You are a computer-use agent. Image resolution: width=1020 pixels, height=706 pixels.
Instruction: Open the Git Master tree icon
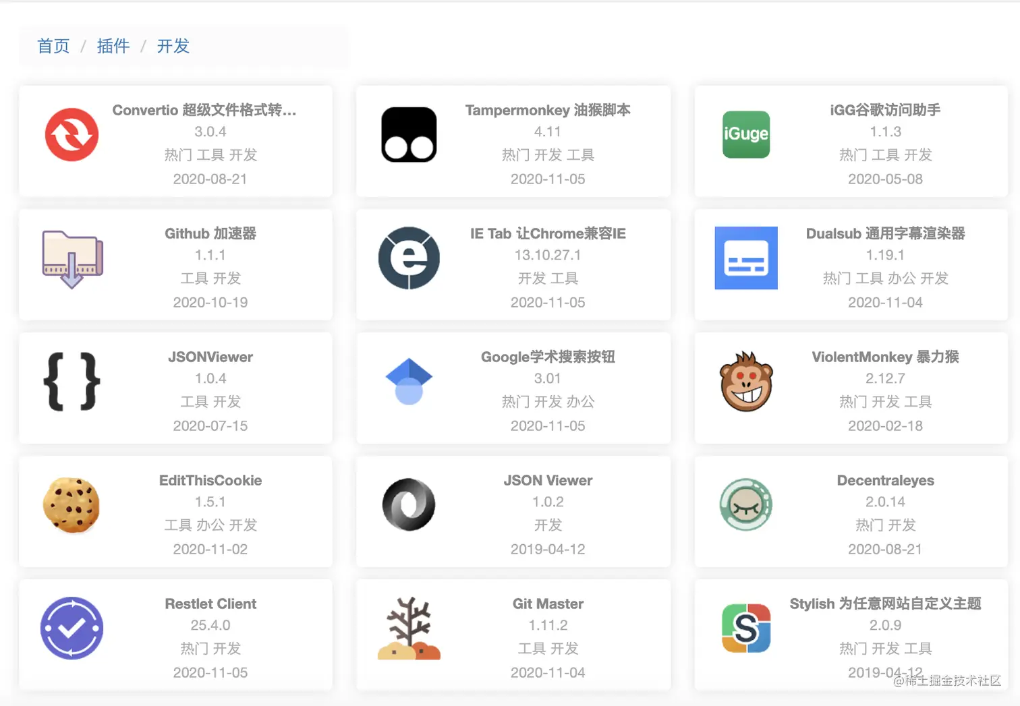[409, 628]
